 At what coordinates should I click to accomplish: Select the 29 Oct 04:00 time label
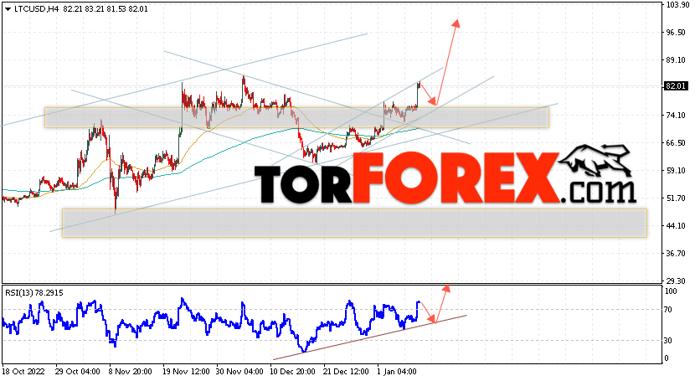click(x=77, y=371)
